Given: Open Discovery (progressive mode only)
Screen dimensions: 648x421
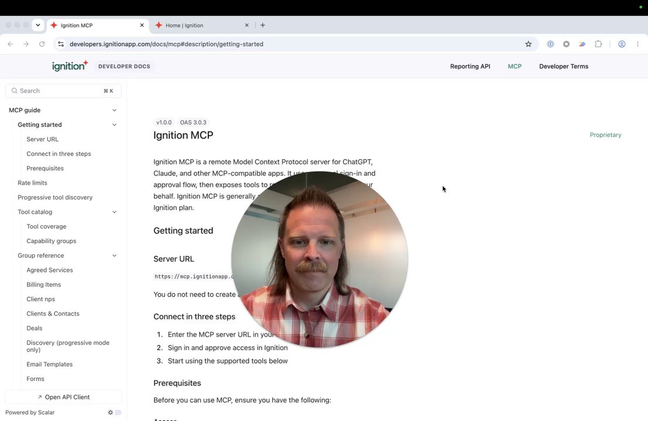Looking at the screenshot, I should click(68, 346).
